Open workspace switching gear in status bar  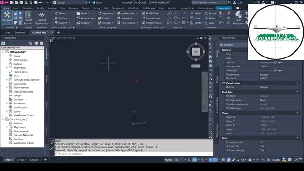click(250, 160)
